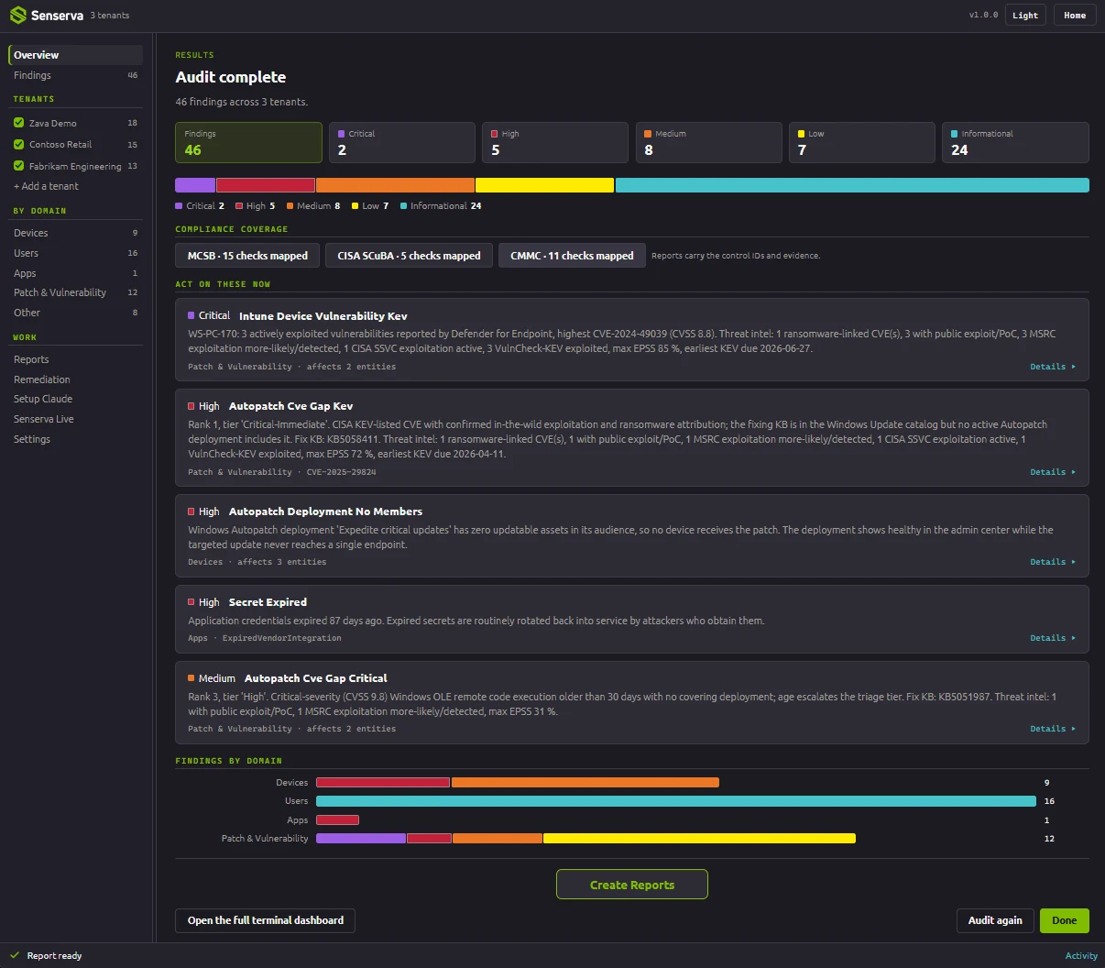Click the red Apps domain bar
Viewport: 1105px width, 968px height.
coord(337,819)
